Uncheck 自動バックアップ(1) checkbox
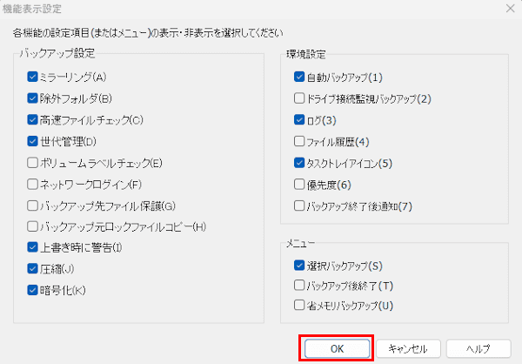The image size is (522, 364). pyautogui.click(x=299, y=77)
